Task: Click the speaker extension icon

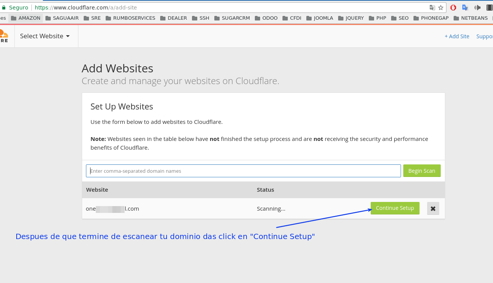Action: tap(477, 8)
